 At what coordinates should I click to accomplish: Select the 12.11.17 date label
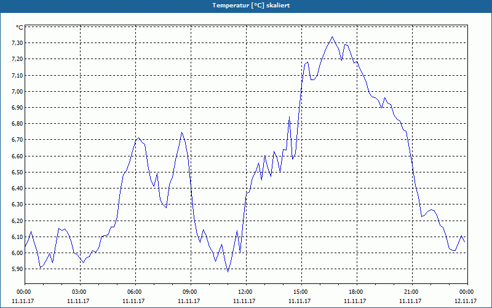coord(466,301)
